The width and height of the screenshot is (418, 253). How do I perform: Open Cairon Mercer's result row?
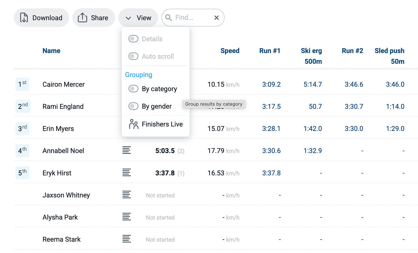coord(216,84)
